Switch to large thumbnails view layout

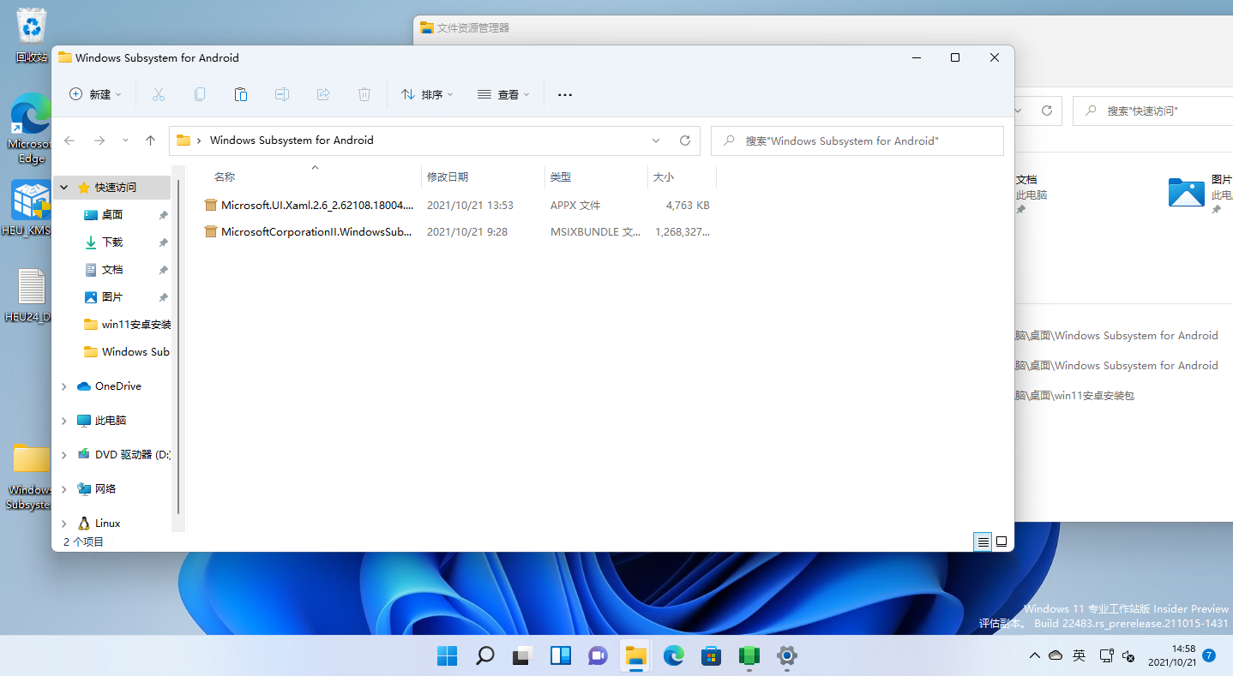(x=1001, y=541)
